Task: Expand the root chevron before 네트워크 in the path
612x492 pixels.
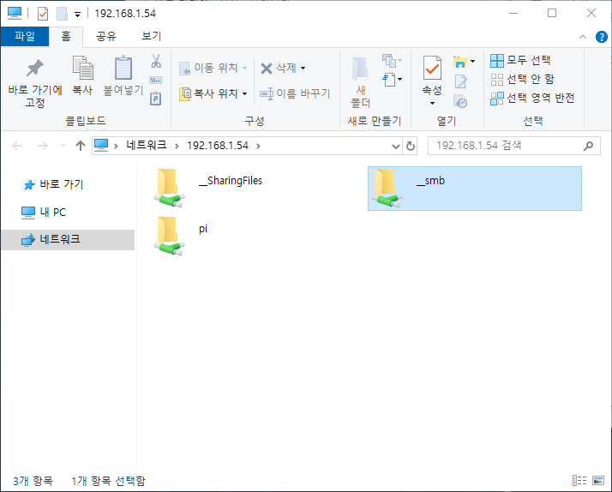Action: point(116,147)
